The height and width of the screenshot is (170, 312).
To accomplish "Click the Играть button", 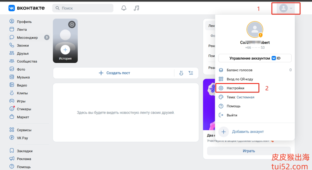I will click(249, 151).
